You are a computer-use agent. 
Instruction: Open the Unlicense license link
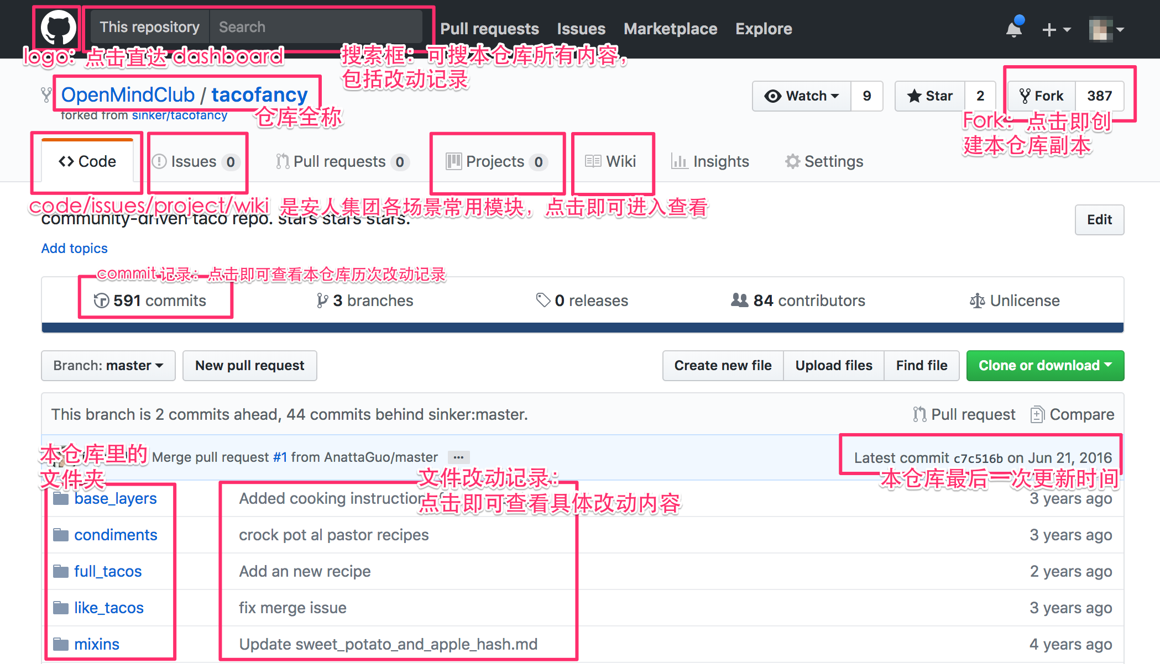1015,301
